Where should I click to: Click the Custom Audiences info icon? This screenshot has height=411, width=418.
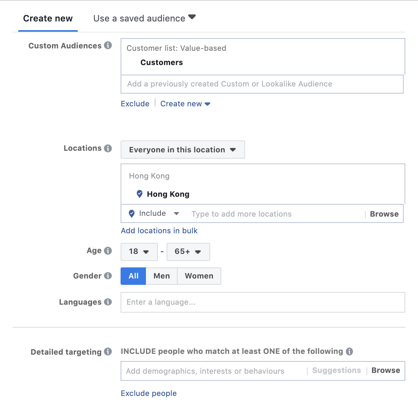click(108, 46)
